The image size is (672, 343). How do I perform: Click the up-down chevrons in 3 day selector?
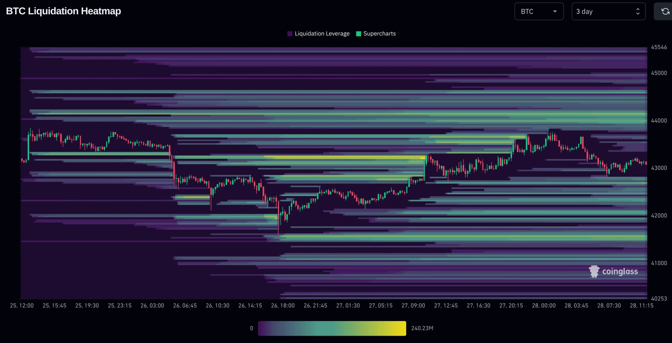point(638,12)
